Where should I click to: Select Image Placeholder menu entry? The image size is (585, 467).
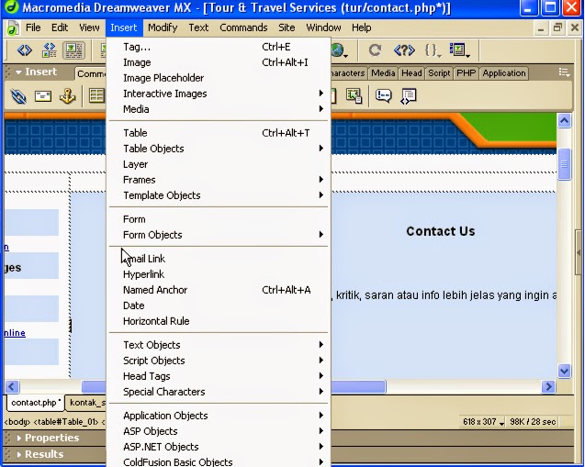[x=219, y=78]
